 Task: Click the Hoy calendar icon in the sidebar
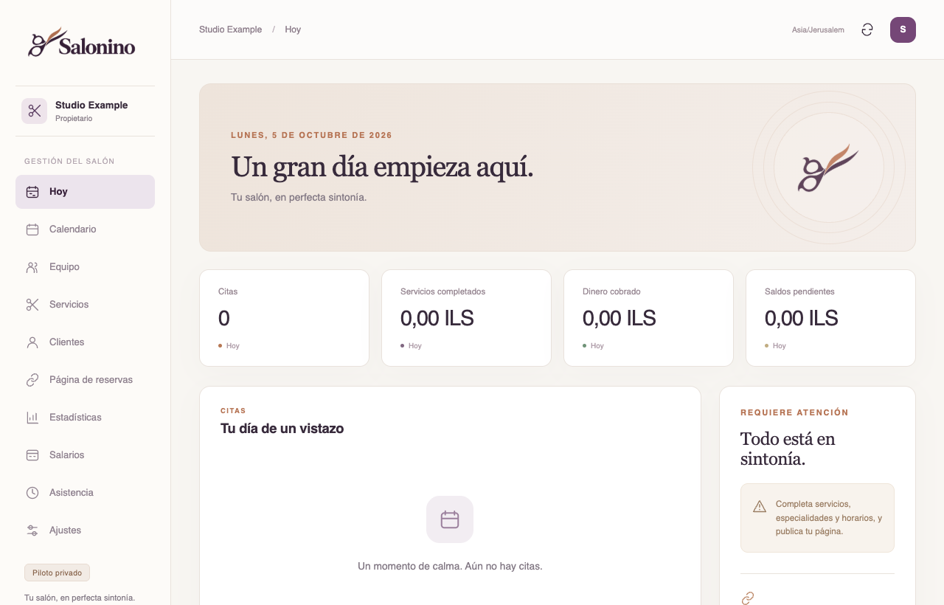click(32, 192)
